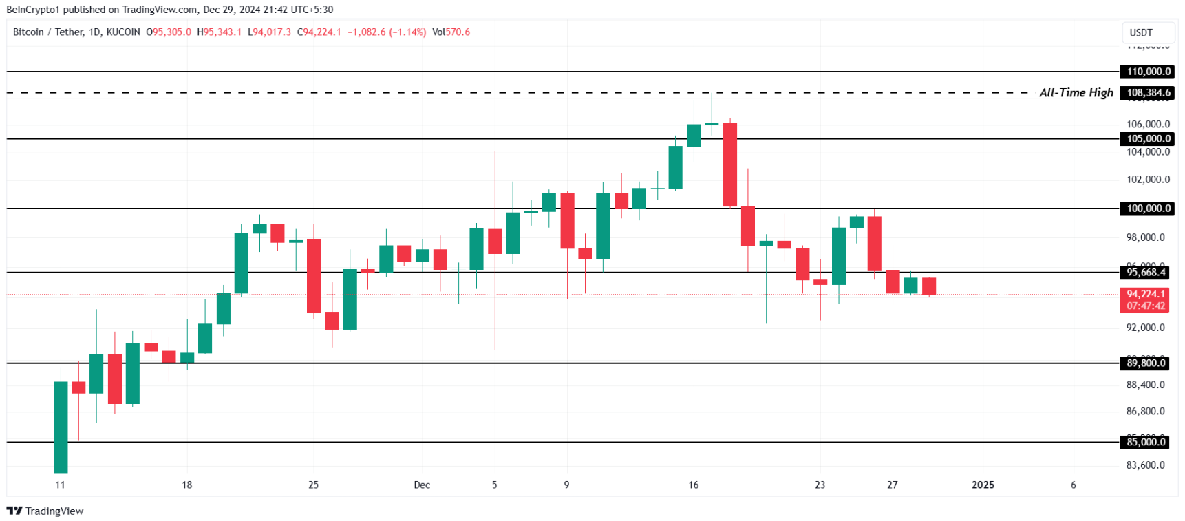Click the All-Time High text annotation
Viewport: 1185px width, 521px height.
point(1076,92)
